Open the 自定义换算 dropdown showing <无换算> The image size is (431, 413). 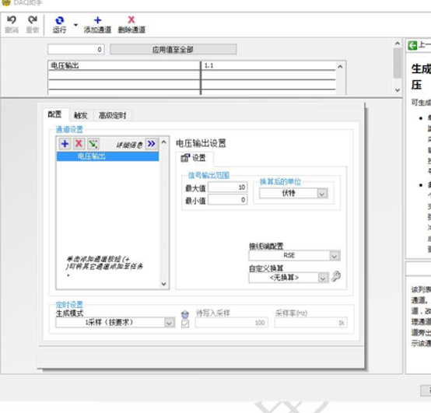(289, 278)
